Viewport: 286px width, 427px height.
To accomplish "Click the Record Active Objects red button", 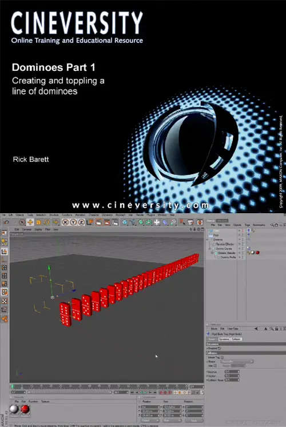I will click(161, 392).
